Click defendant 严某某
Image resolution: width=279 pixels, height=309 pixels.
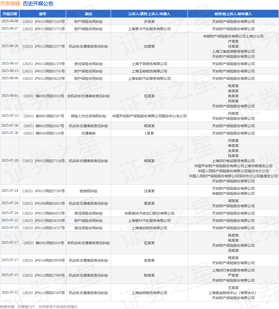(233, 275)
